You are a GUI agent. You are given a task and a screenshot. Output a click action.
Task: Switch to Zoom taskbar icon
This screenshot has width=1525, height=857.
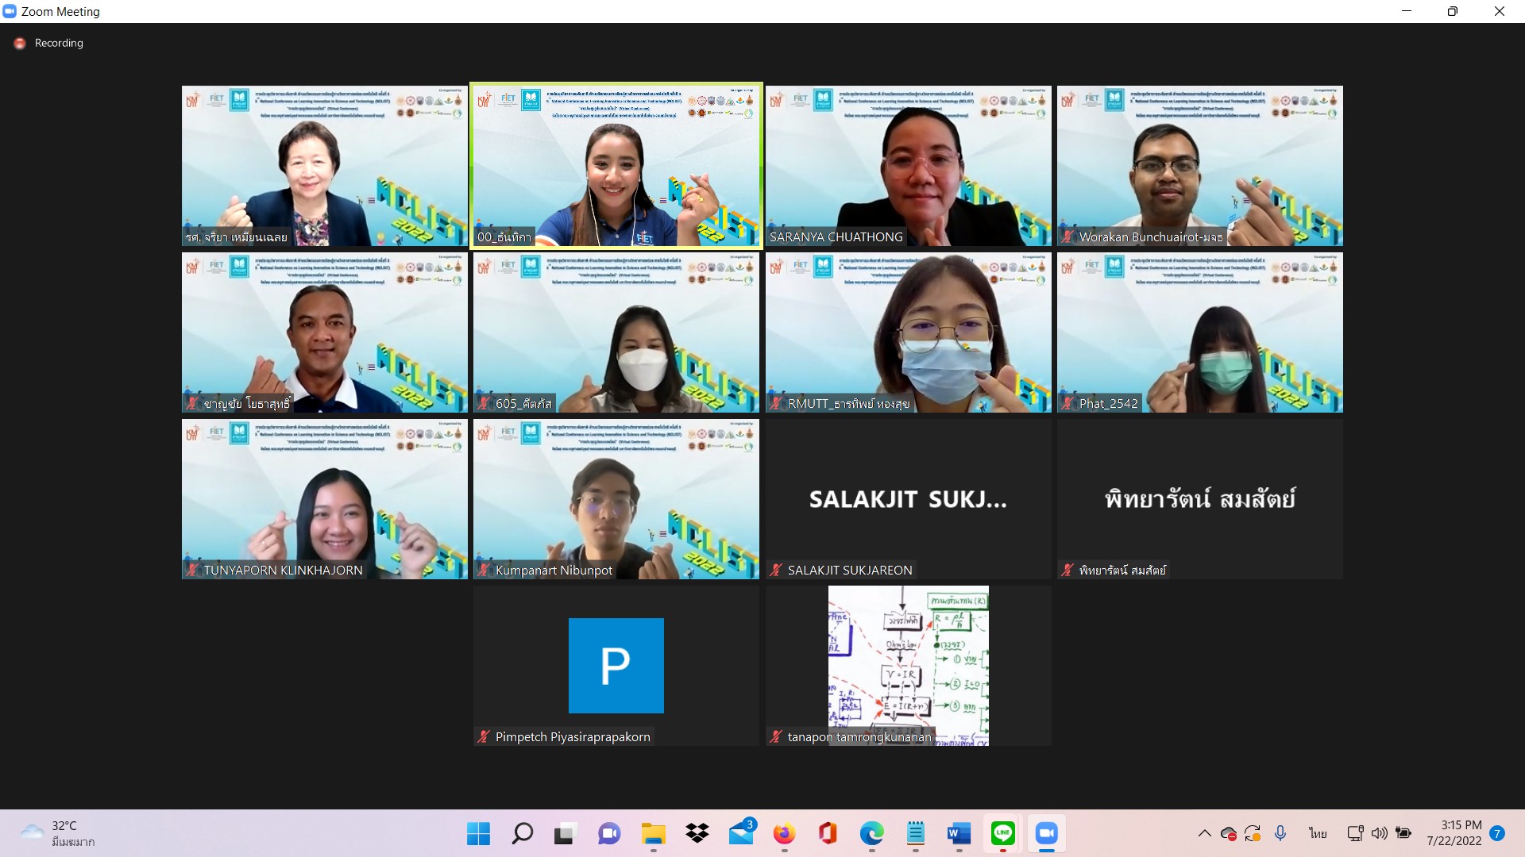point(1046,833)
